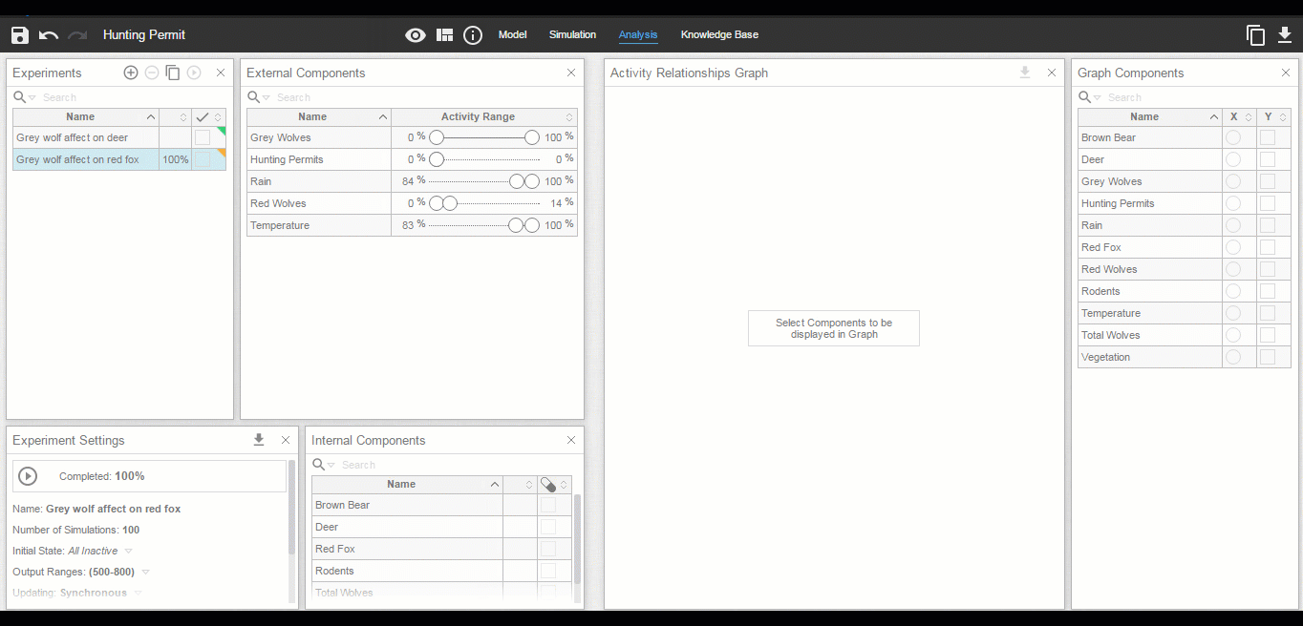The height and width of the screenshot is (626, 1303).
Task: Open the layout panels icon
Action: pos(444,35)
